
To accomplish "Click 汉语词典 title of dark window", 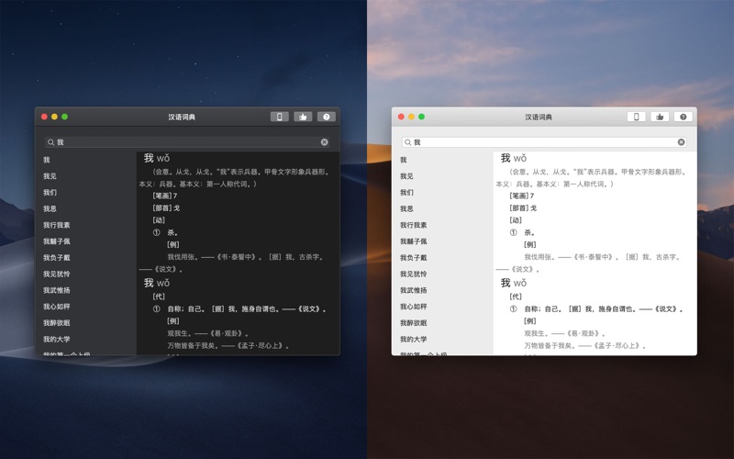I will click(182, 118).
